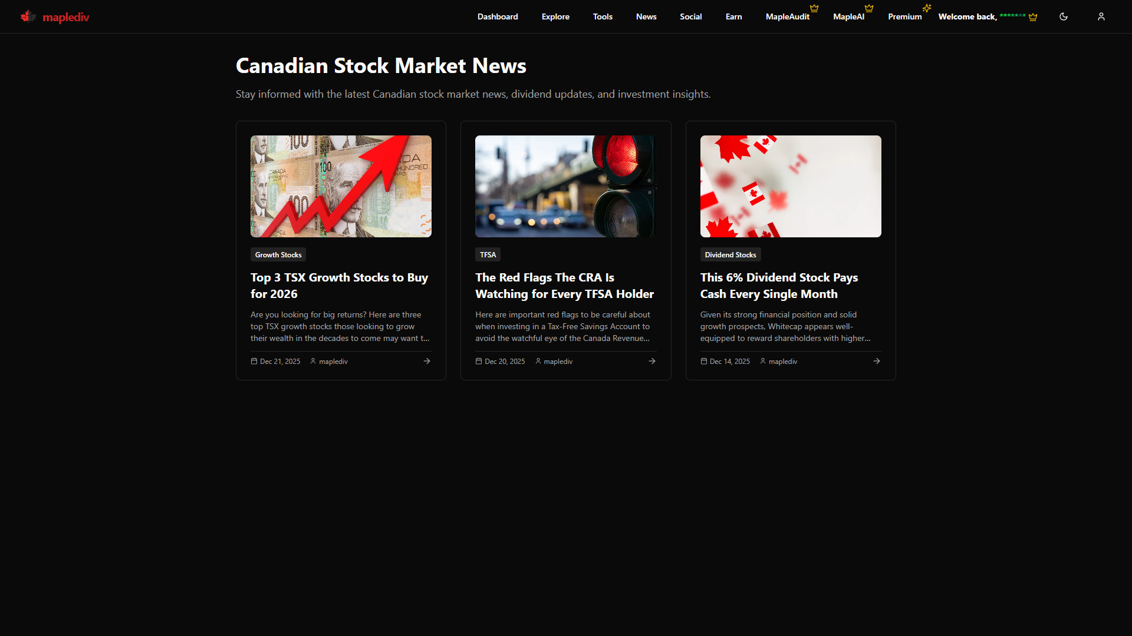Click the arrow on the Dec 20 article
Viewport: 1132px width, 636px height.
pos(652,361)
